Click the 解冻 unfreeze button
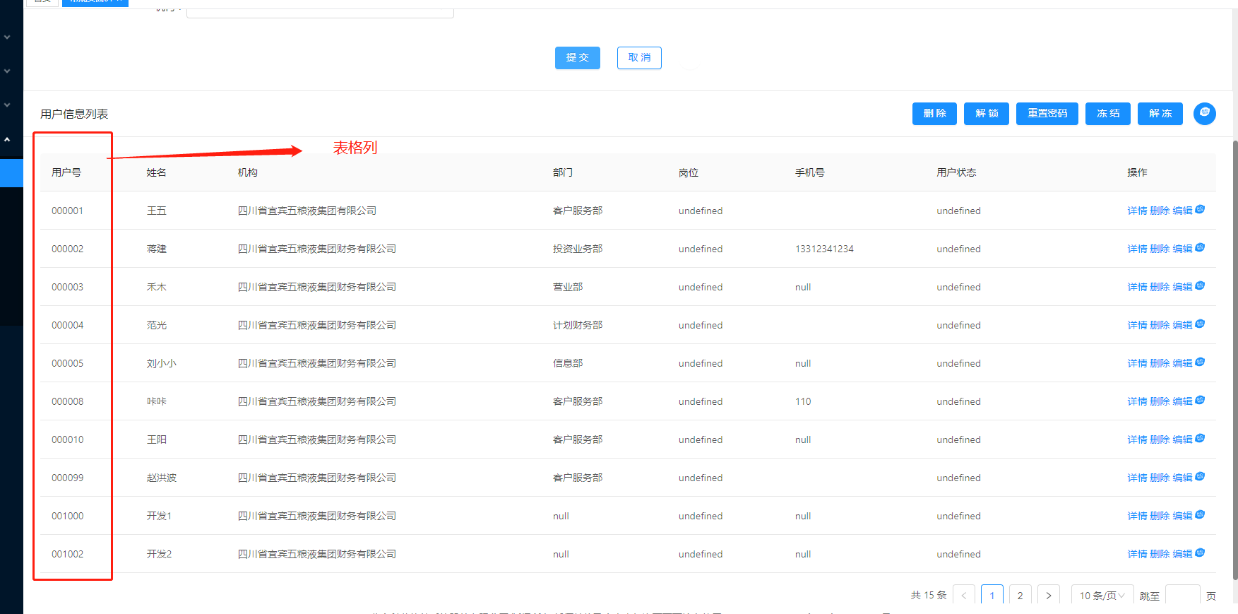This screenshot has width=1238, height=614. click(x=1160, y=114)
